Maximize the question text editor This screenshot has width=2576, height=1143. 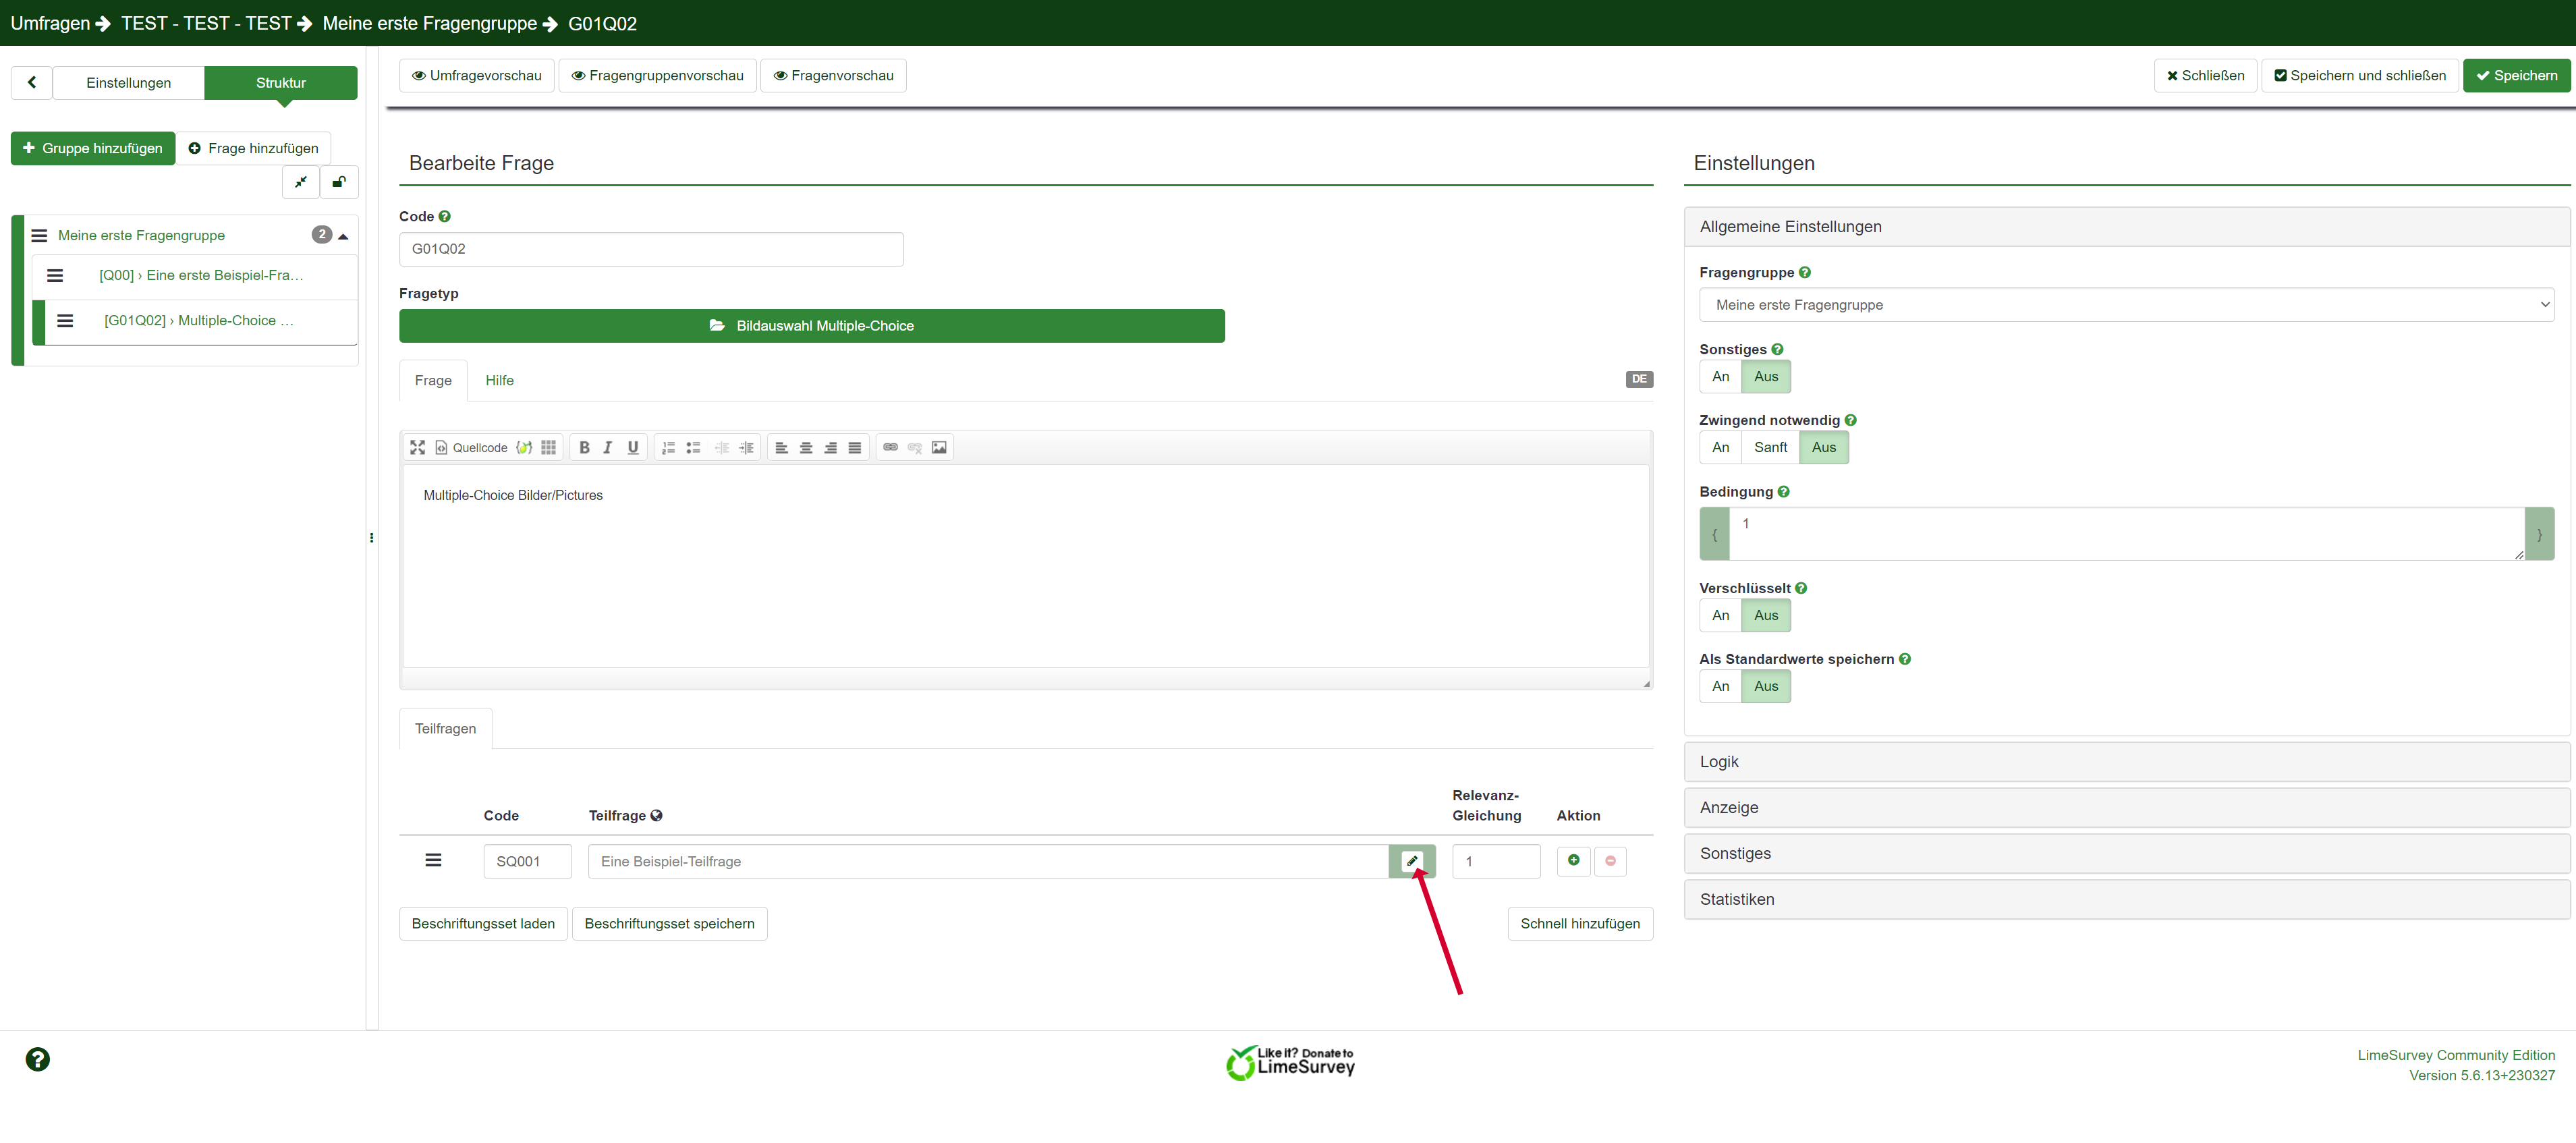417,447
